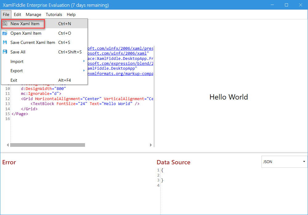This screenshot has height=215, width=308.
Task: Click the d:DesignWidth="800" code line
Action: point(43,88)
